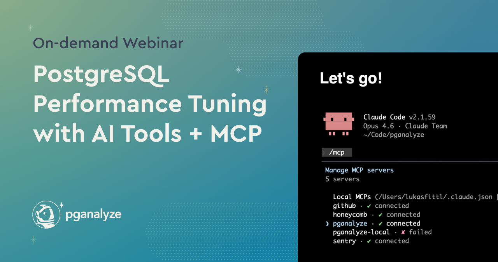
Task: Click the pink Claude Code mascot icon
Action: [x=338, y=124]
